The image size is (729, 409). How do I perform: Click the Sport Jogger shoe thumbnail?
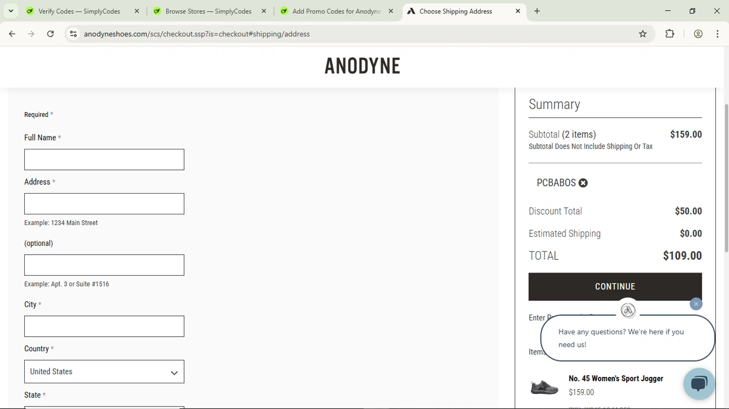544,387
